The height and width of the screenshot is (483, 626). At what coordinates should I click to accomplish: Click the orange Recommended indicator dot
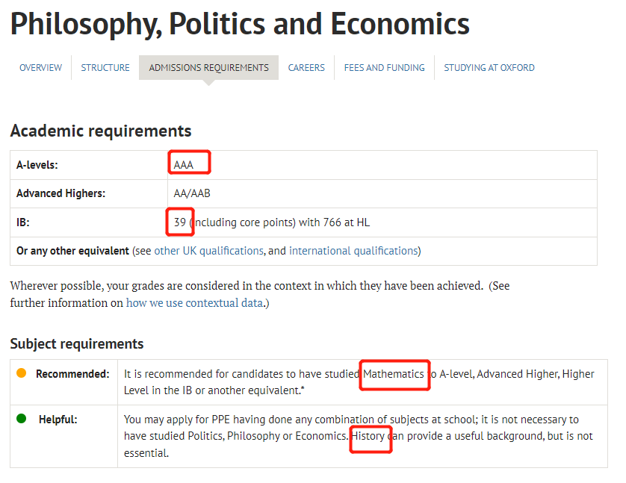[21, 373]
